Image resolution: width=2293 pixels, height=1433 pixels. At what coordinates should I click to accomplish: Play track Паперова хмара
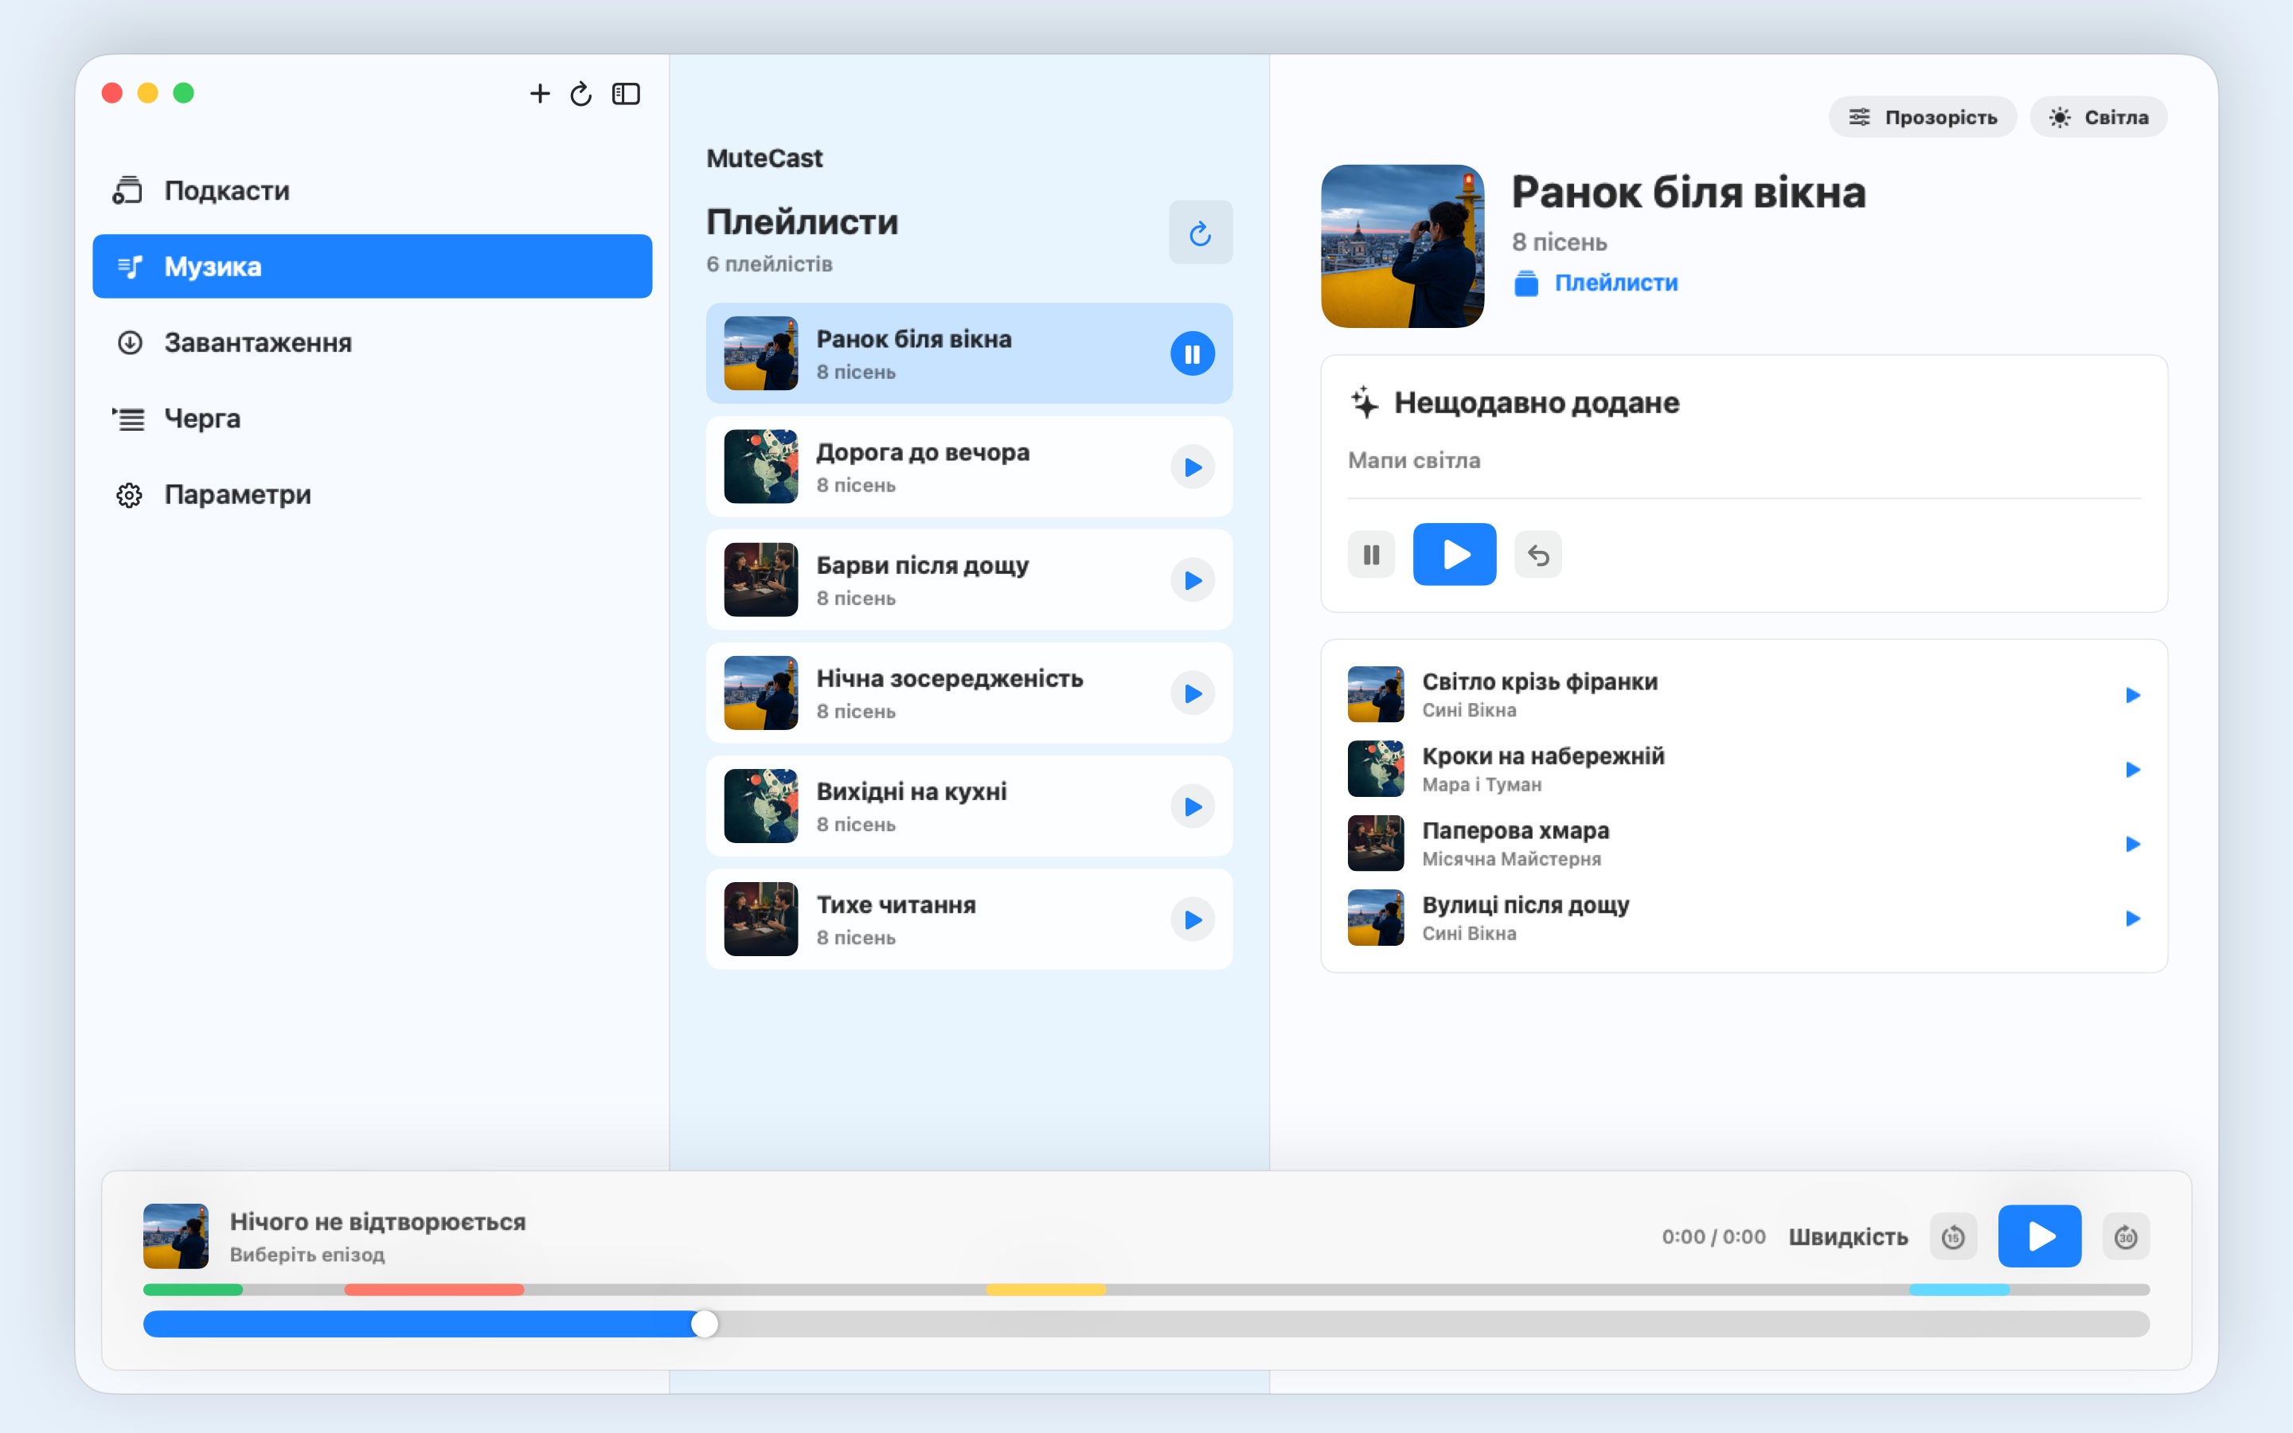pyautogui.click(x=2133, y=844)
